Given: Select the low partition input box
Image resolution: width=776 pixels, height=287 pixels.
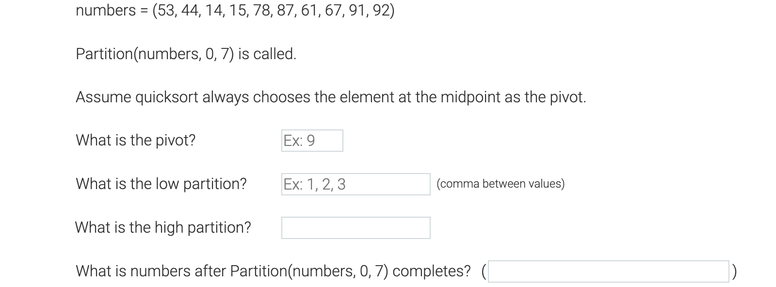Looking at the screenshot, I should coord(356,184).
